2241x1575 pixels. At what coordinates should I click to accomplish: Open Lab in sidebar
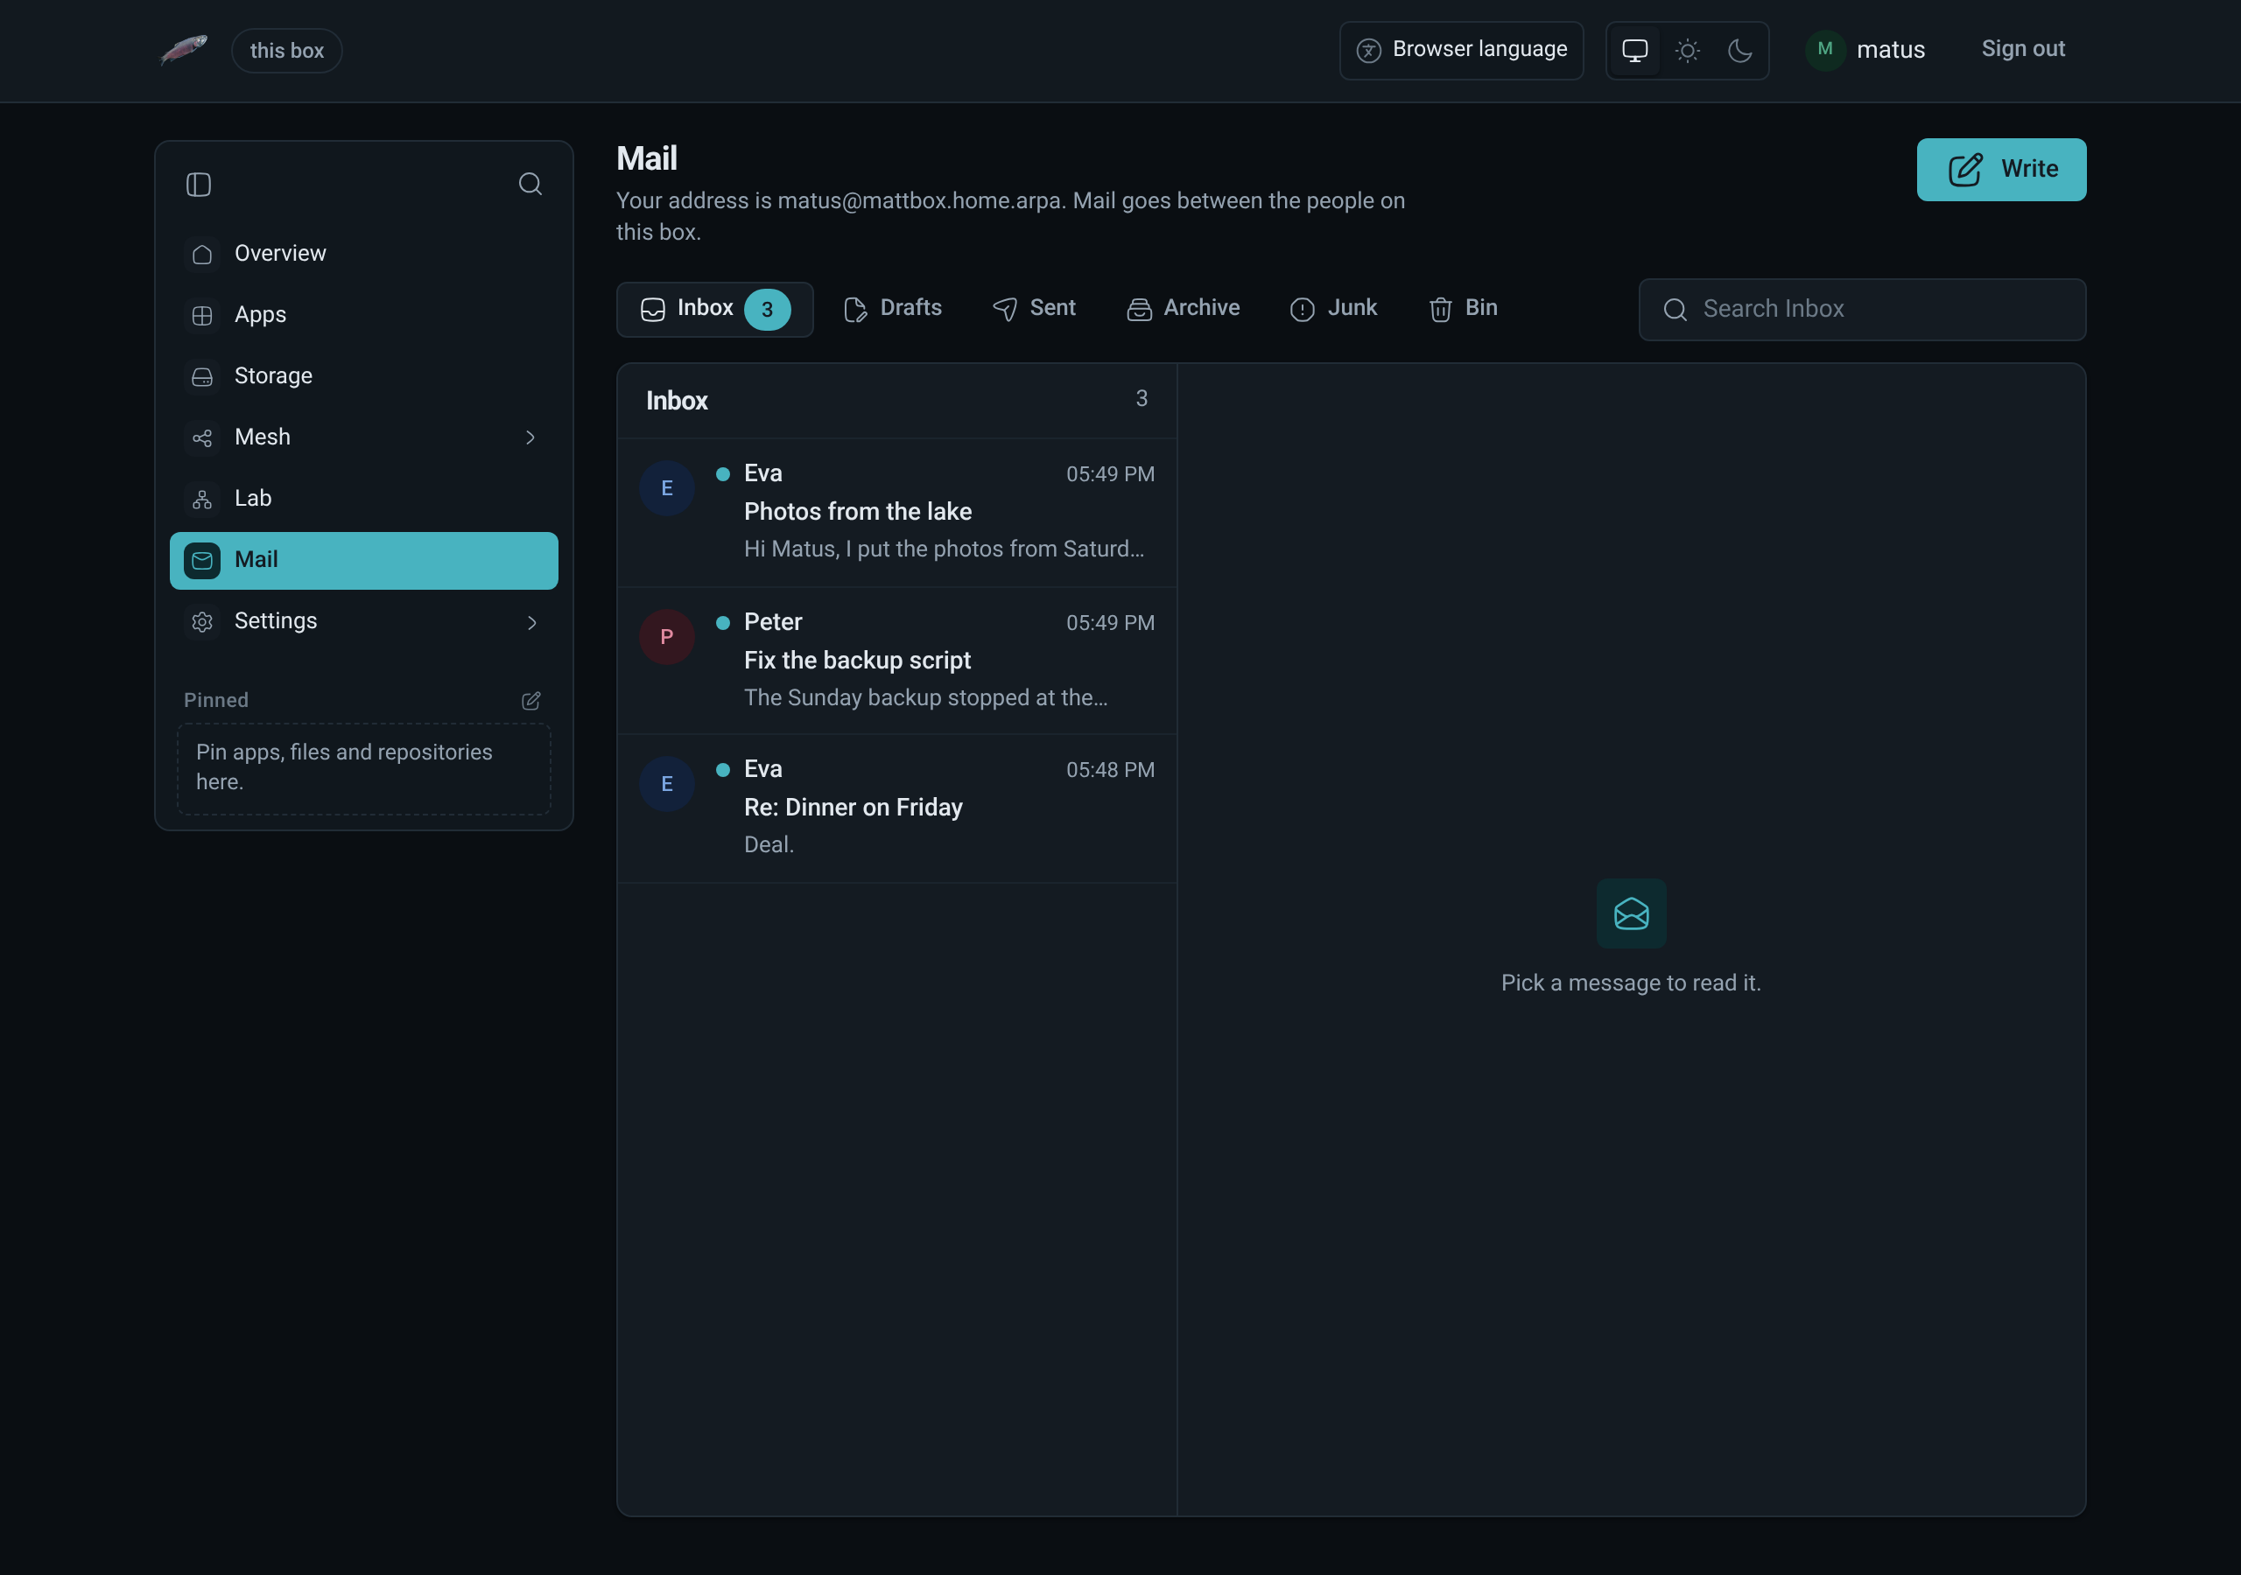click(x=364, y=499)
